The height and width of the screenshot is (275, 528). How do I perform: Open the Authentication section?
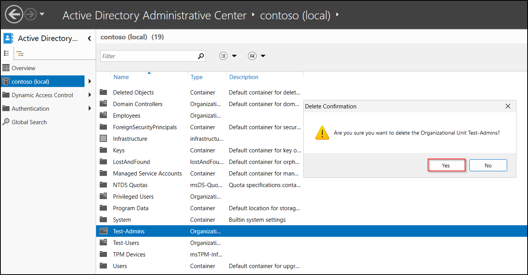[31, 108]
